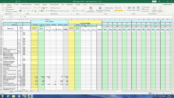Apply red font color button
174x98 pixels.
(35, 11)
